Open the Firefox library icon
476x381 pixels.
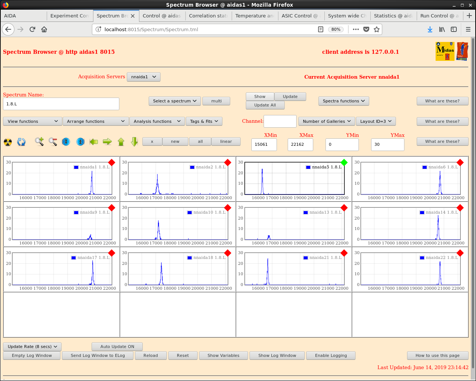pos(442,29)
